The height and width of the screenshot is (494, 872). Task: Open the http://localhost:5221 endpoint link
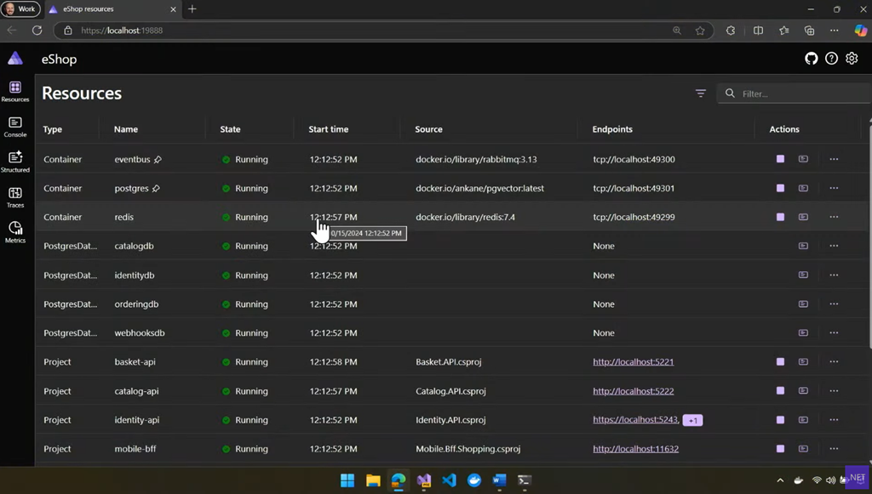[633, 361]
